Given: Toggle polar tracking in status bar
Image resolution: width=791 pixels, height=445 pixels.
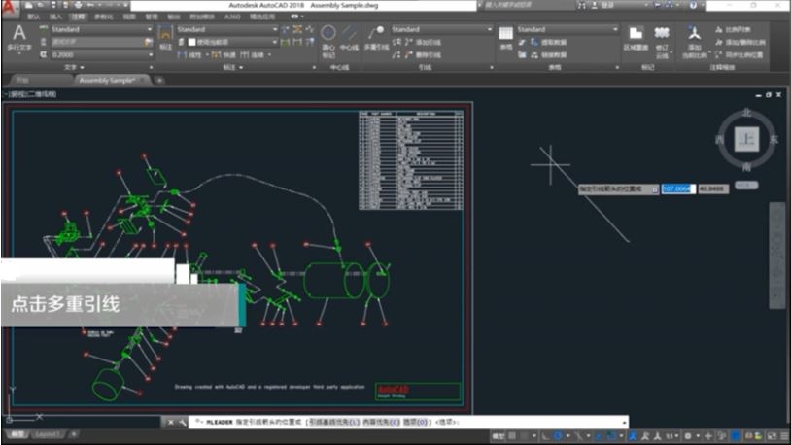Looking at the screenshot, I should click(x=558, y=436).
